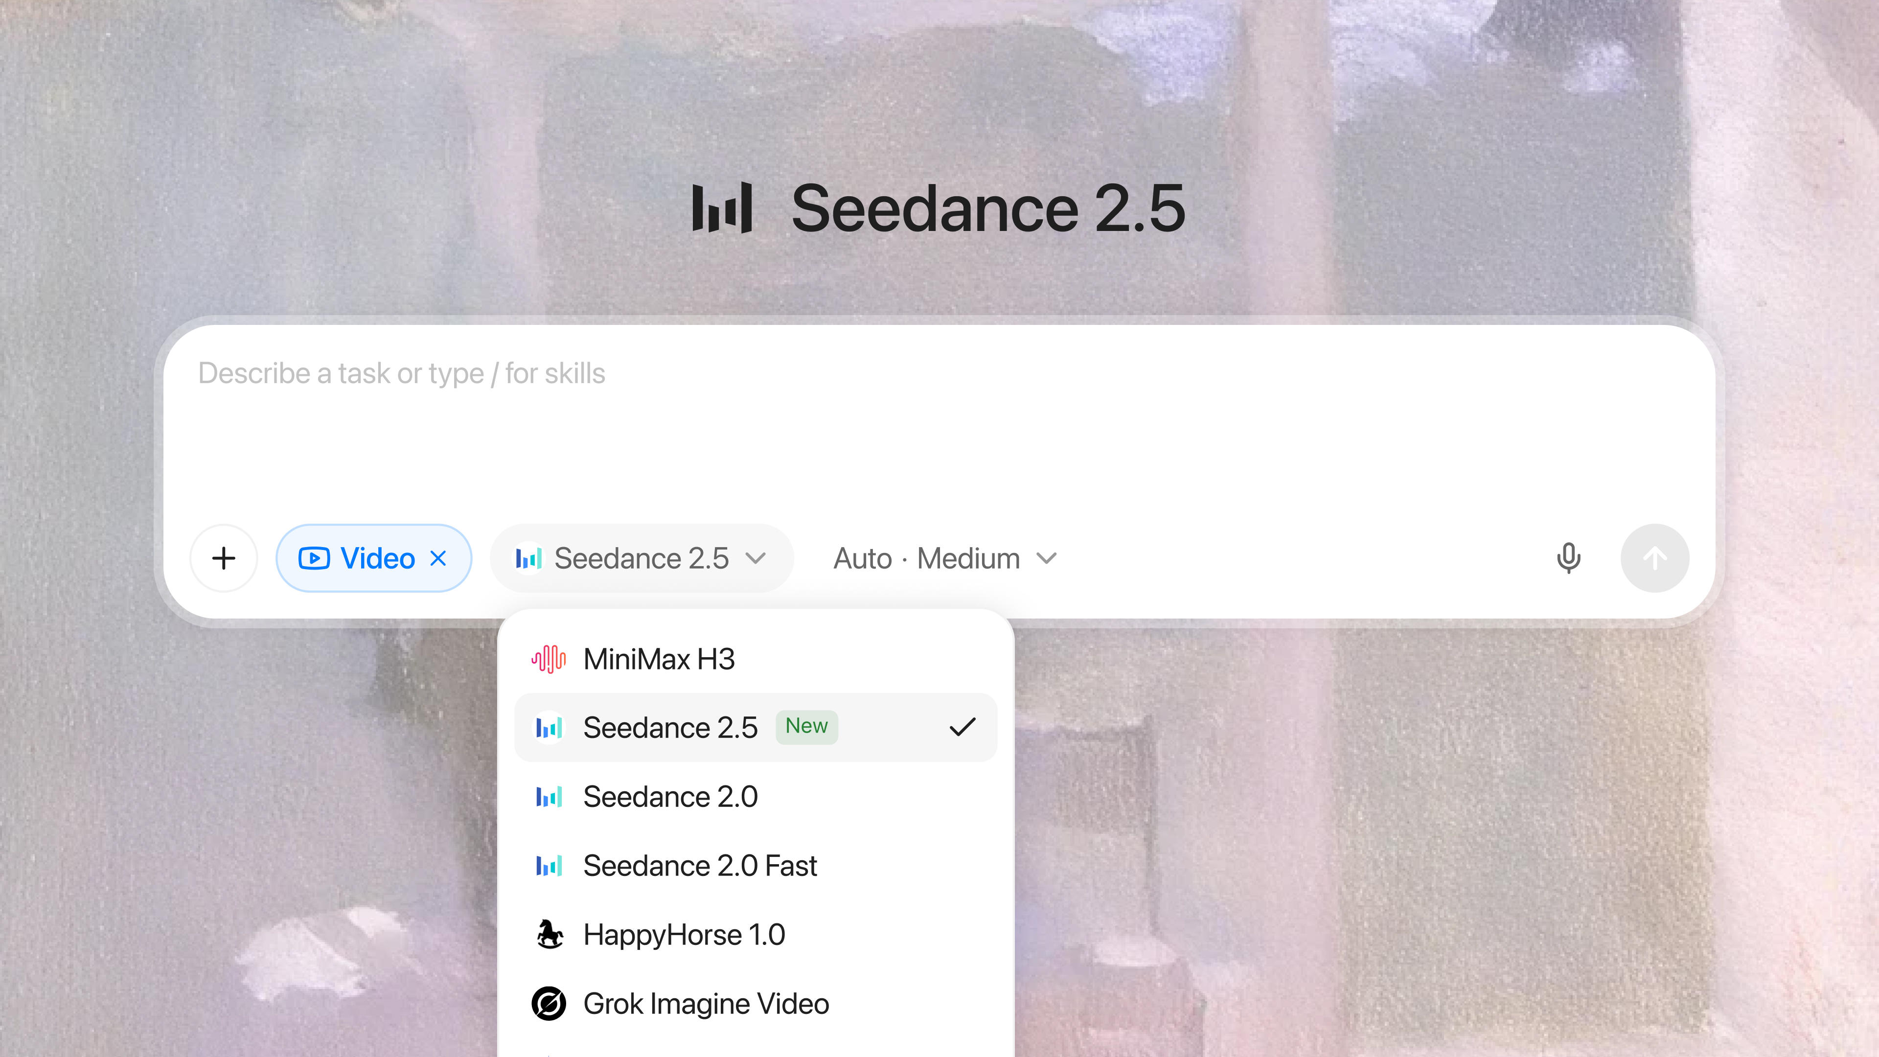Open the Seedance 2.5 model dropdown
1879x1057 pixels.
pyautogui.click(x=641, y=559)
